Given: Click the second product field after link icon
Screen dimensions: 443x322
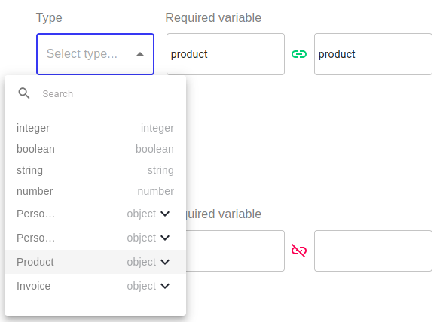Looking at the screenshot, I should [373, 54].
